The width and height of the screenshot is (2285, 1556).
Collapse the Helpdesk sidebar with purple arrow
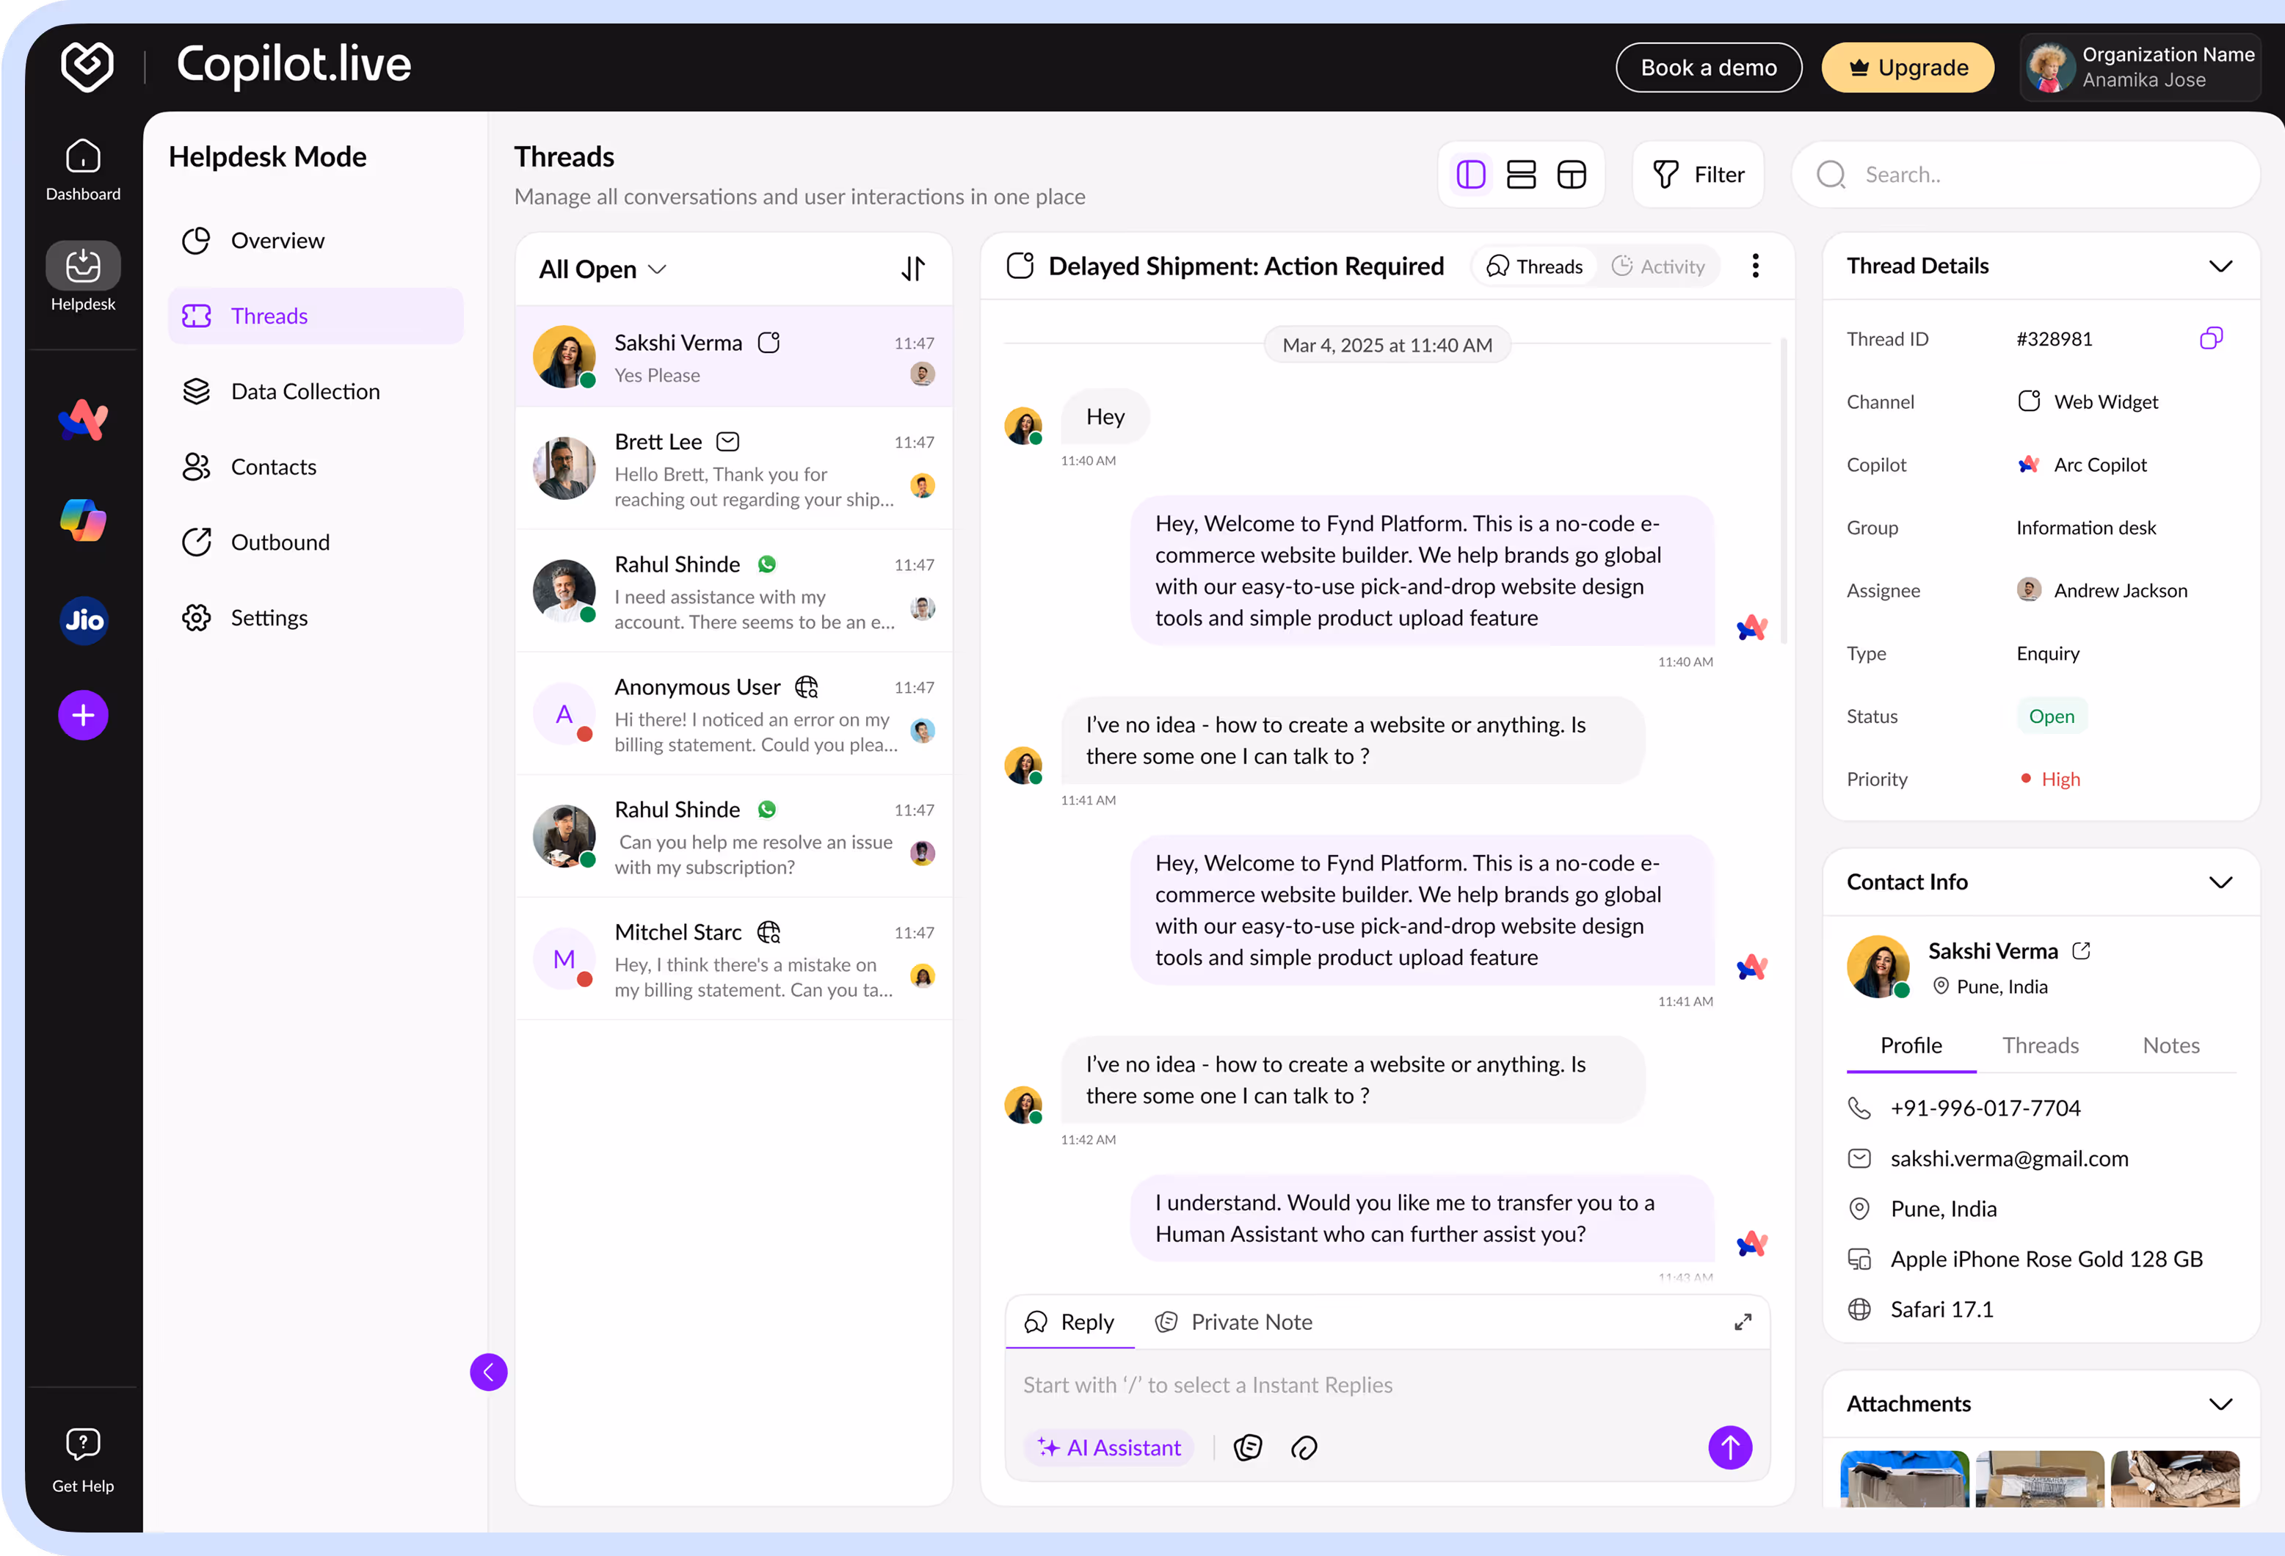pyautogui.click(x=489, y=1371)
